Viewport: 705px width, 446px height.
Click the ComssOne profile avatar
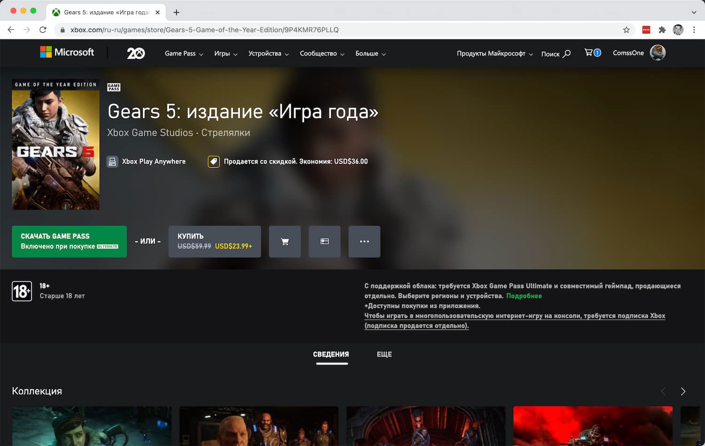tap(658, 53)
